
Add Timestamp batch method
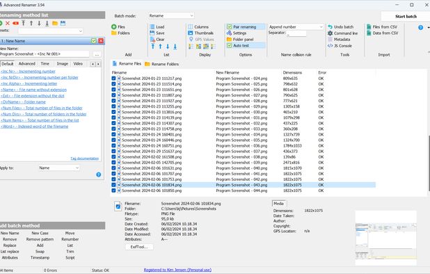click(40, 257)
